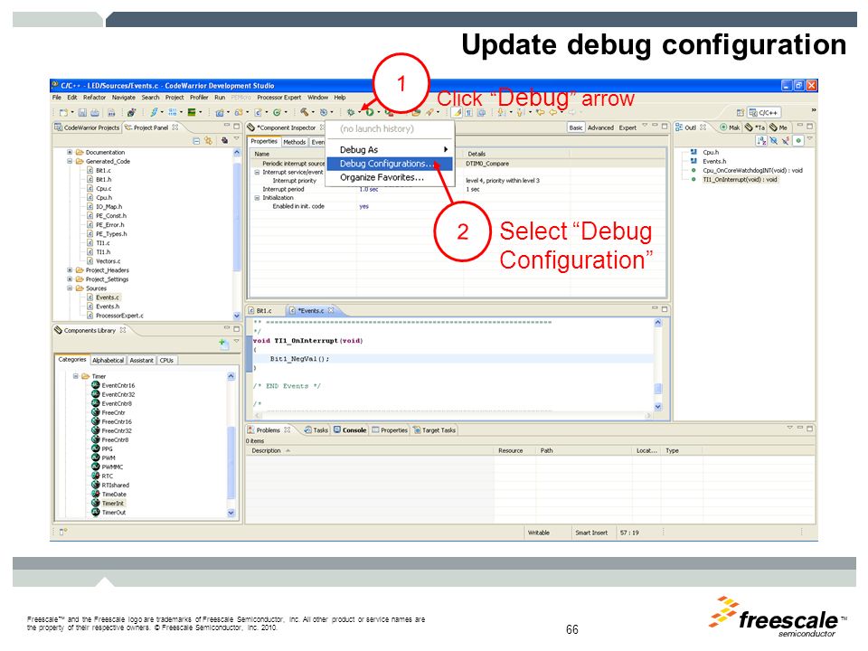This screenshot has height=651, width=868.
Task: Select ProcessorExpert.c in project tree
Action: click(119, 316)
